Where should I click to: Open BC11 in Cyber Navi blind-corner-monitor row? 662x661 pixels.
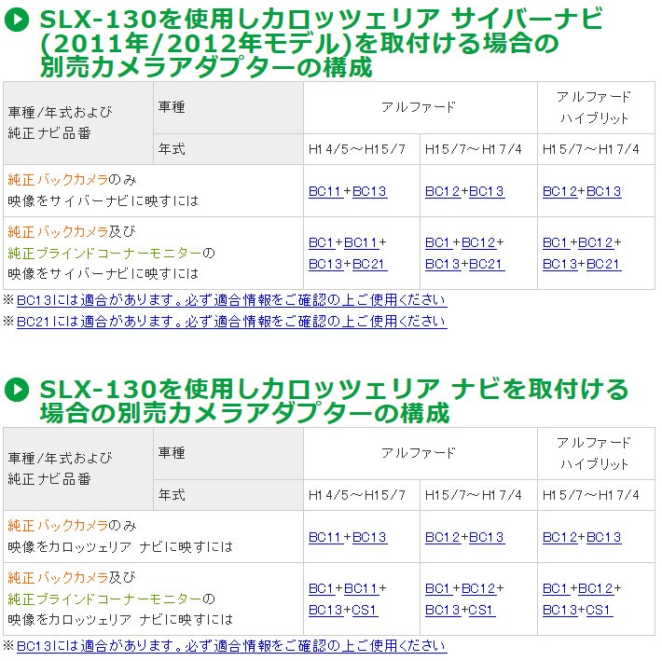tap(361, 242)
